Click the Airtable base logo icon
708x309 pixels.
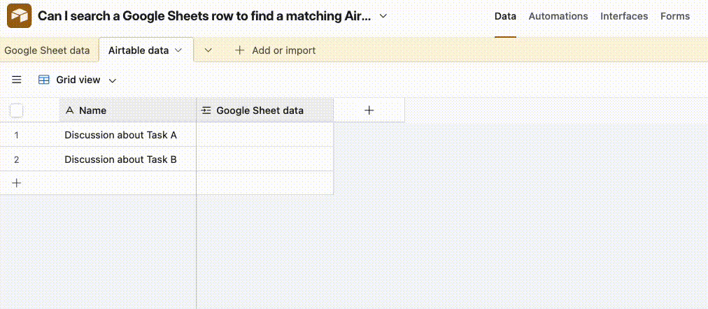(x=20, y=16)
